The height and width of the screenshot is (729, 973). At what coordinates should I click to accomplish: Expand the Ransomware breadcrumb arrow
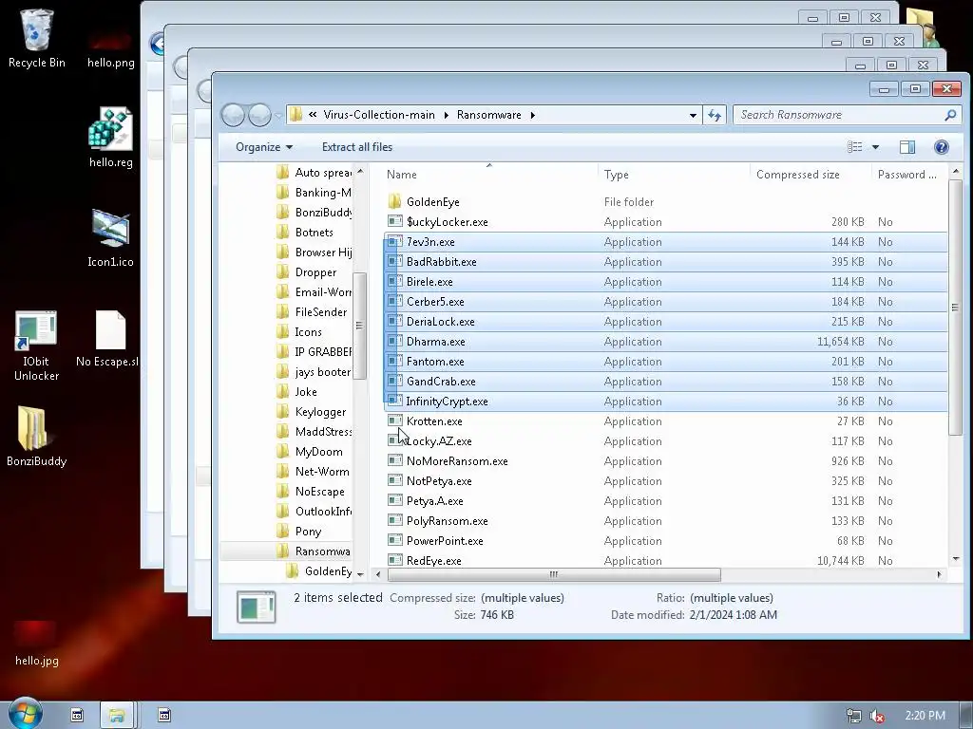[x=532, y=115]
